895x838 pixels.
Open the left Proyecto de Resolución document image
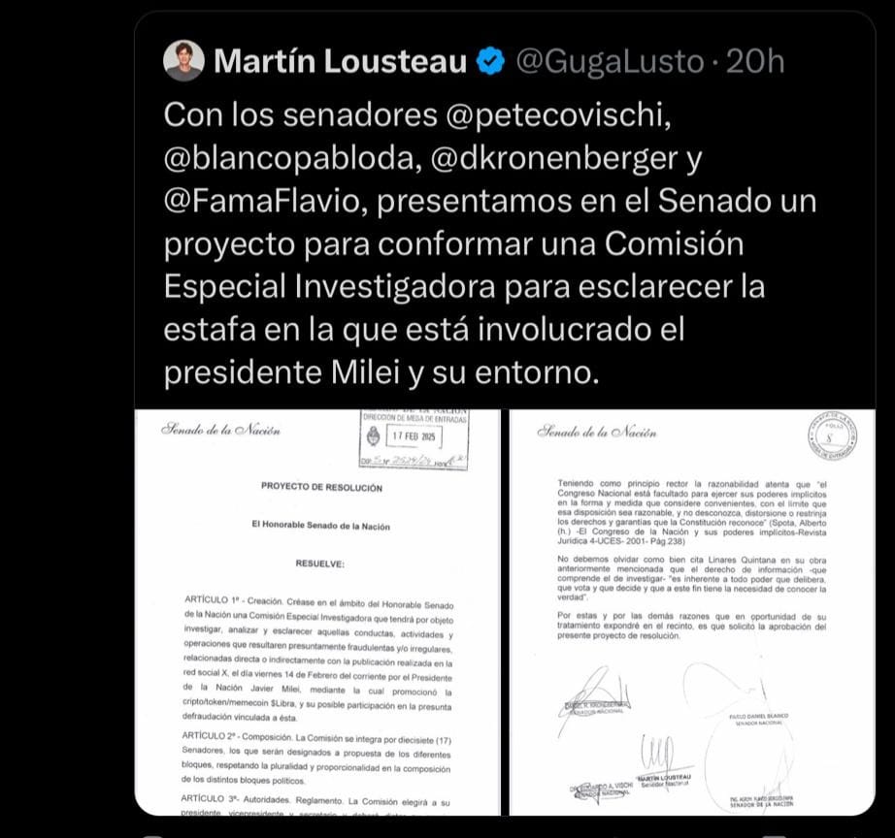click(317, 612)
